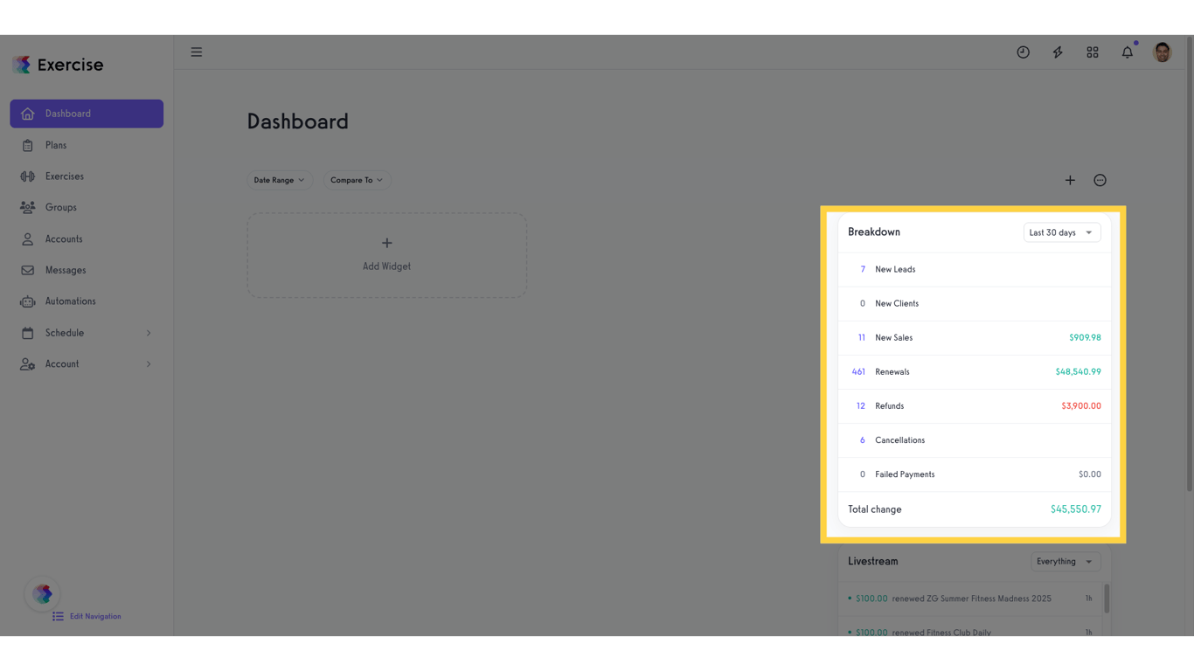Image resolution: width=1194 pixels, height=671 pixels.
Task: Open the Last 30 days dropdown
Action: pos(1062,232)
